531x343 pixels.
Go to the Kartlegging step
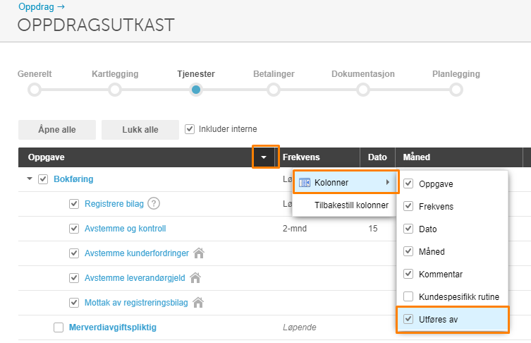pos(115,74)
